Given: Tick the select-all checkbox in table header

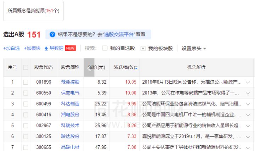Looking at the screenshot, I should (26, 67).
